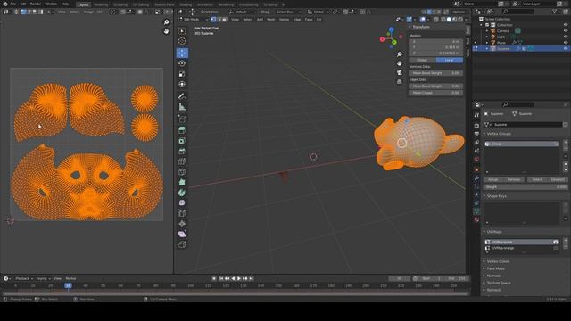The width and height of the screenshot is (571, 321).
Task: Toggle visibility of Camera in outliner
Action: pos(566,31)
